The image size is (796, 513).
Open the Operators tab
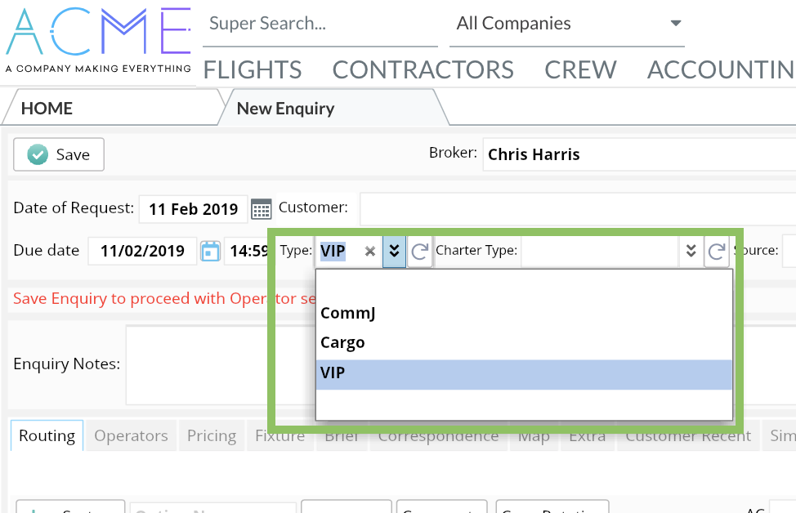[131, 436]
